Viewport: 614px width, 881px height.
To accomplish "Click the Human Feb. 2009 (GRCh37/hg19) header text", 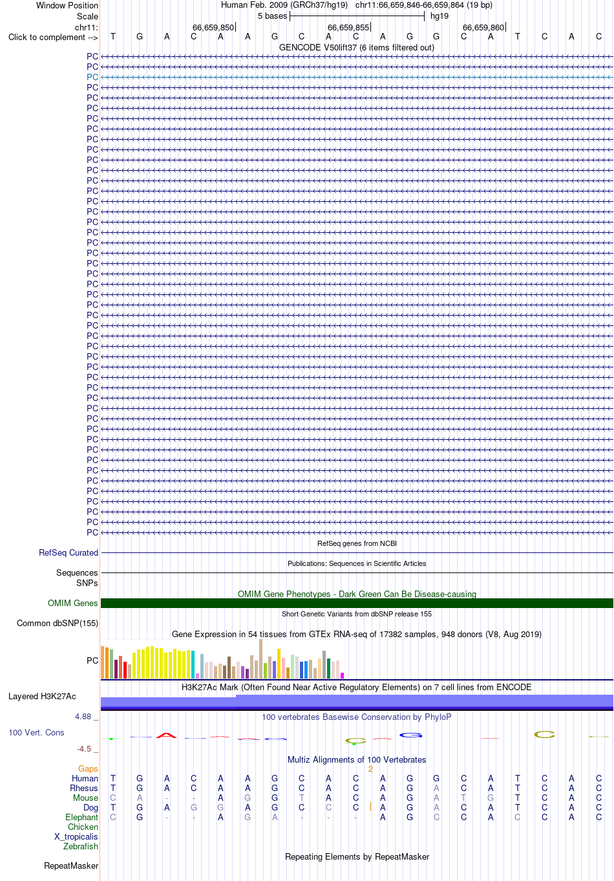I will [284, 5].
